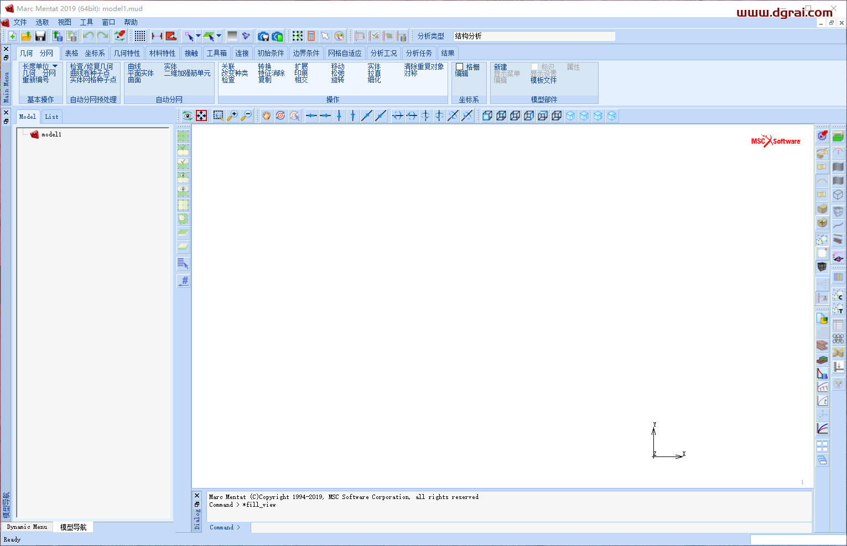
Task: Click the red triangle angle measure icon
Action: click(x=171, y=36)
